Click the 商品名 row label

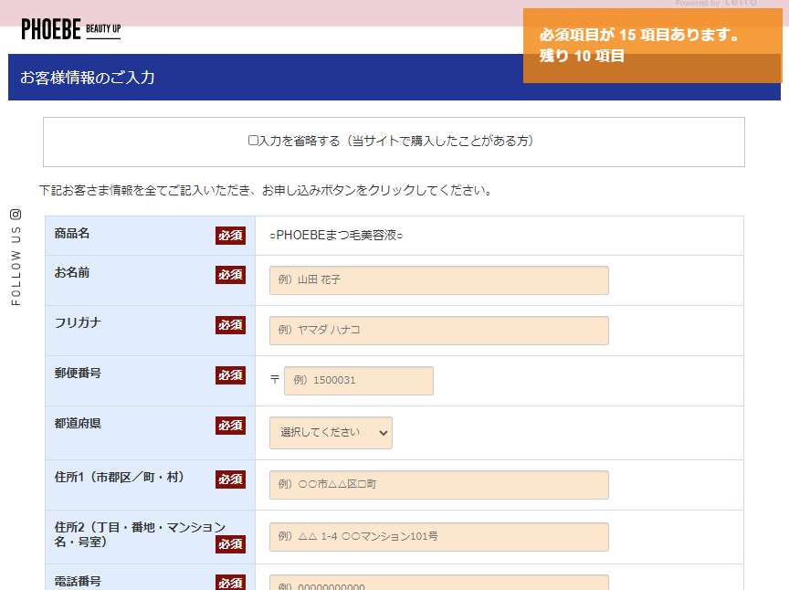click(72, 234)
